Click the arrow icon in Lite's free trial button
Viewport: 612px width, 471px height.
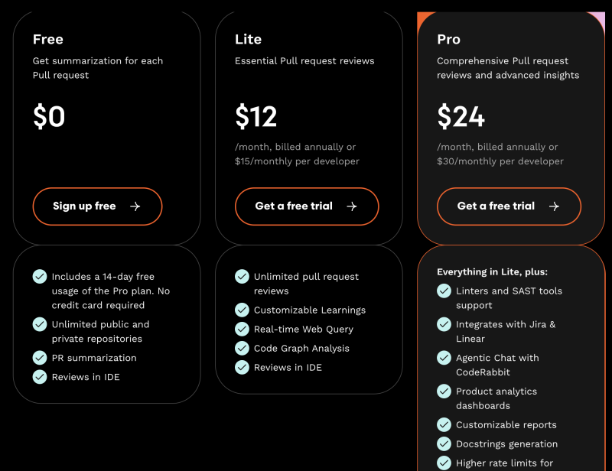pos(352,206)
